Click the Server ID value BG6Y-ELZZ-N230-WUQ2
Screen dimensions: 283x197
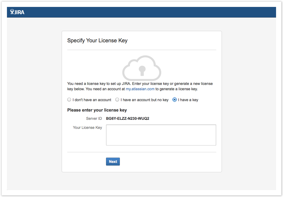tap(127, 118)
